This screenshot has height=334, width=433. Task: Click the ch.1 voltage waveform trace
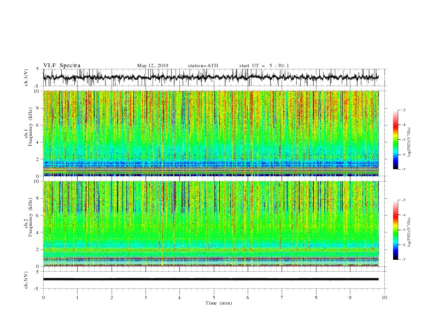click(x=210, y=77)
